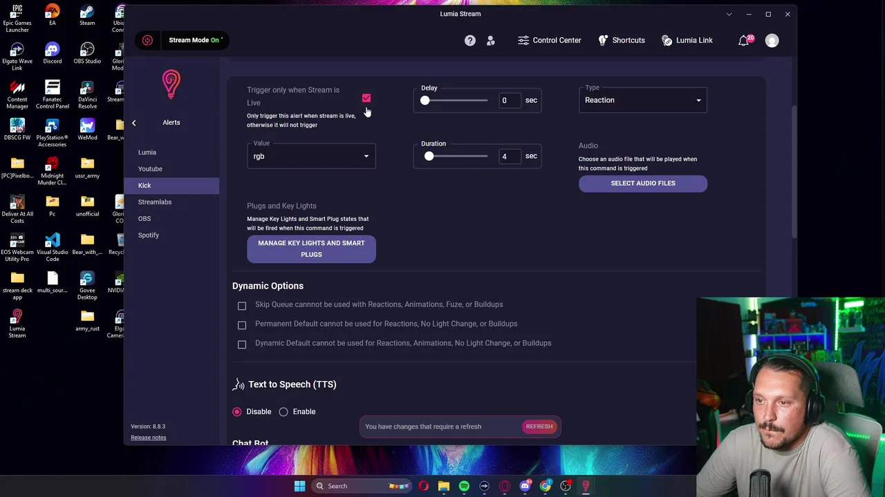Image resolution: width=885 pixels, height=497 pixels.
Task: Open Spotify from the taskbar
Action: click(x=464, y=486)
